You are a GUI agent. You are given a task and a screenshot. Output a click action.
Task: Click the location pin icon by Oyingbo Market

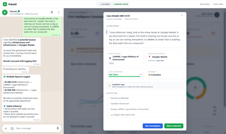pyautogui.click(x=149, y=57)
